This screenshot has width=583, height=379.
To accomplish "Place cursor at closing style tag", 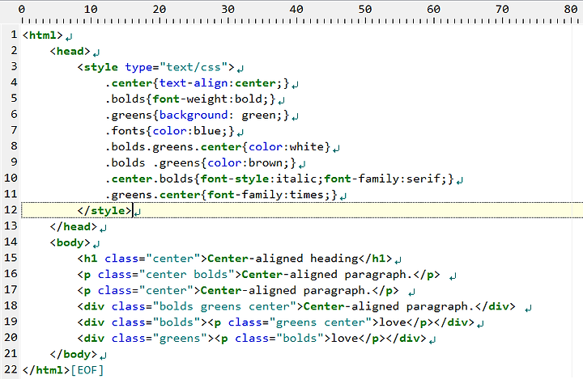I will (x=104, y=211).
